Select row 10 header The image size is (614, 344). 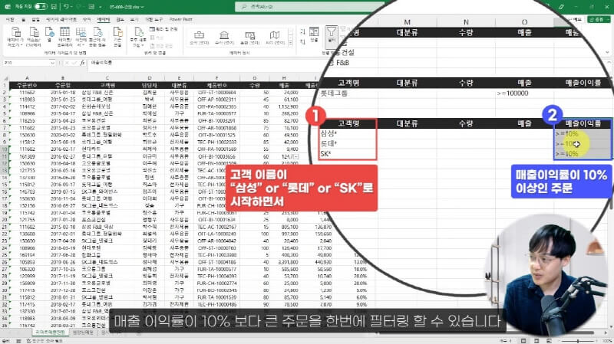tap(5, 149)
